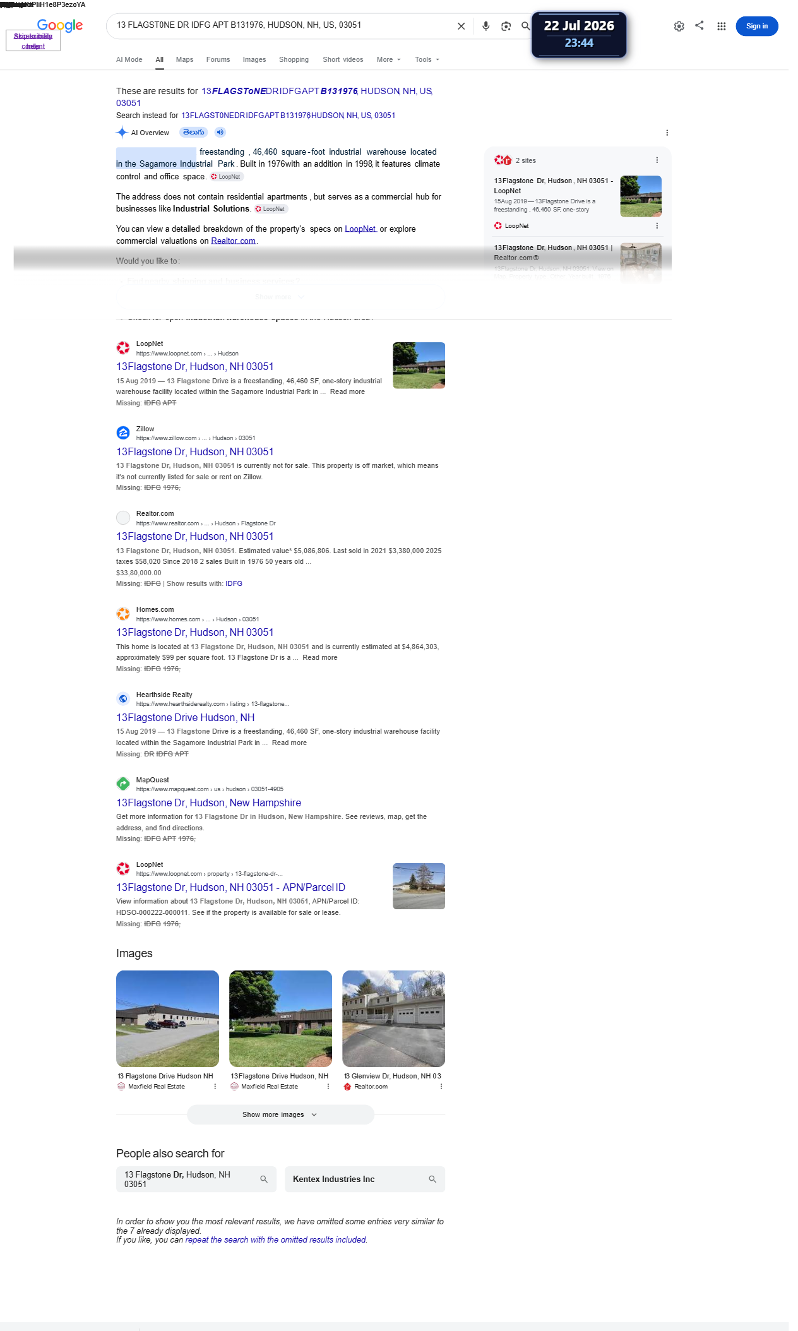Select the Images tab
Screen dimensions: 798x1331
point(254,59)
